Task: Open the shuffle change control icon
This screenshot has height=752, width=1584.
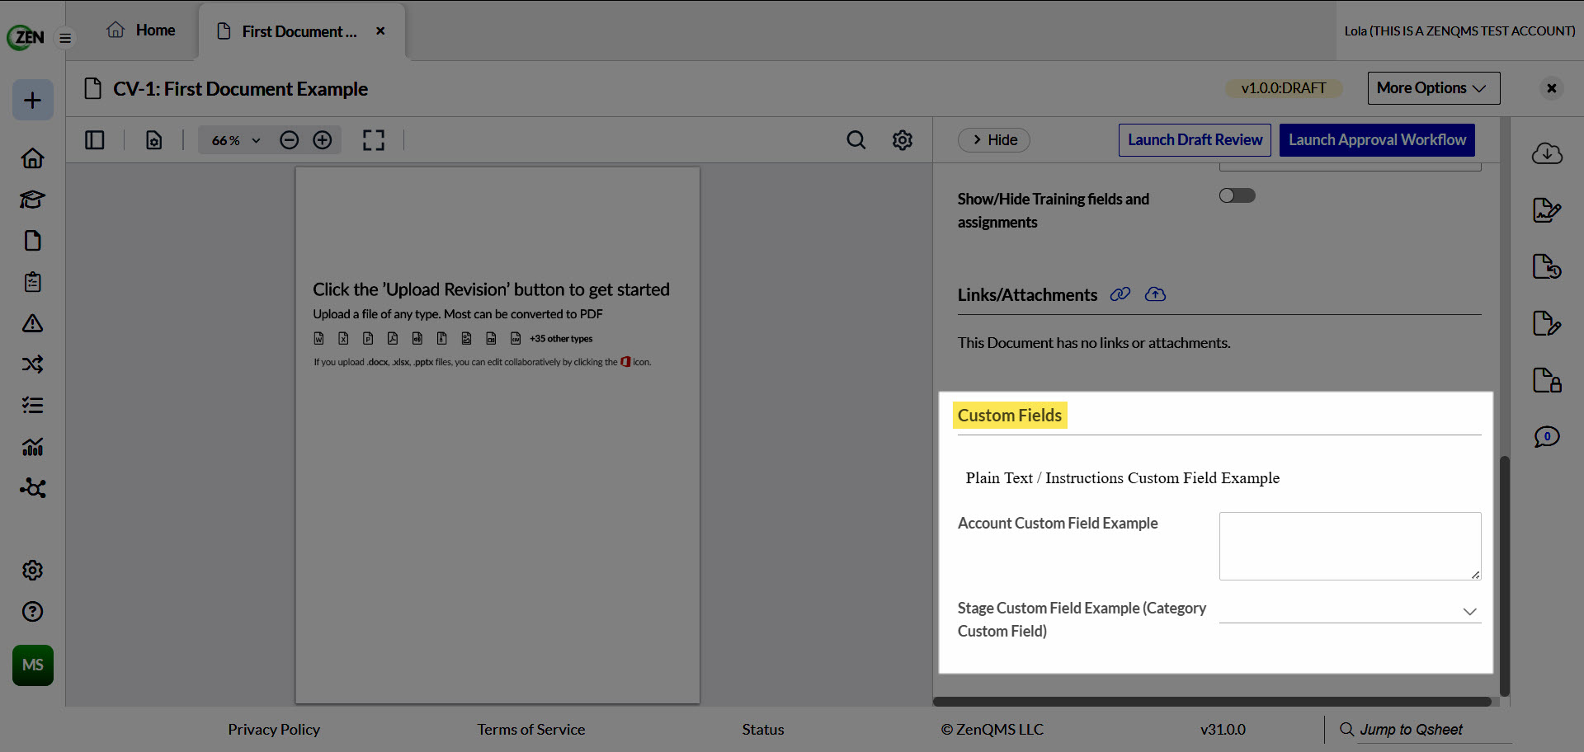Action: pos(33,364)
